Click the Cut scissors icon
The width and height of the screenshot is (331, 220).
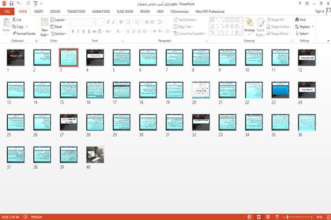pyautogui.click(x=14, y=19)
